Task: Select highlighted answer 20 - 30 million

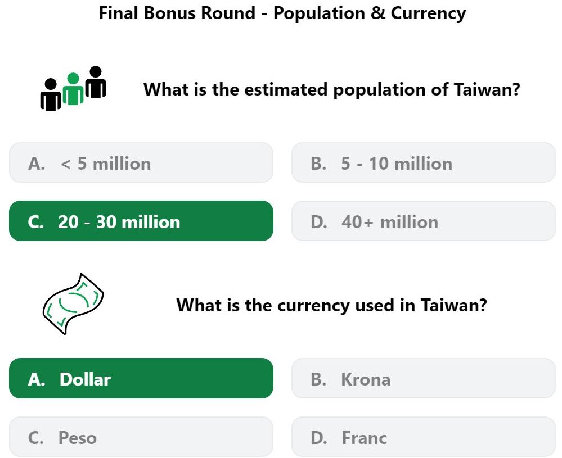Action: tap(141, 221)
